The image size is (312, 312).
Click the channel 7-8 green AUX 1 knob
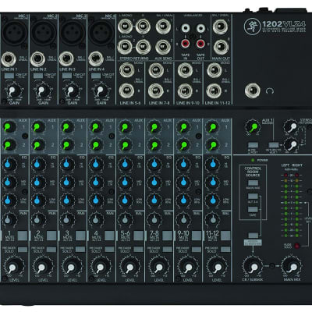[154, 127]
